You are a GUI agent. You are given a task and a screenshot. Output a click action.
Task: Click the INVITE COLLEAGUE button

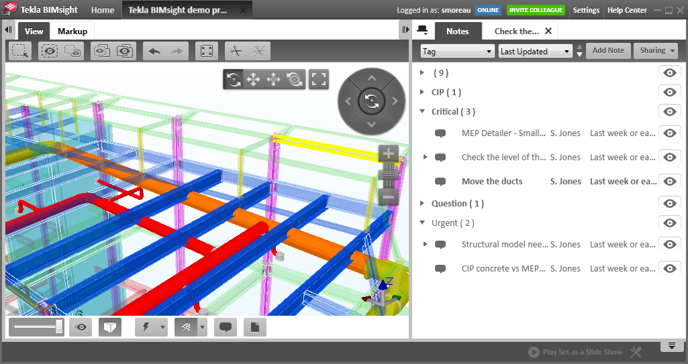click(536, 10)
